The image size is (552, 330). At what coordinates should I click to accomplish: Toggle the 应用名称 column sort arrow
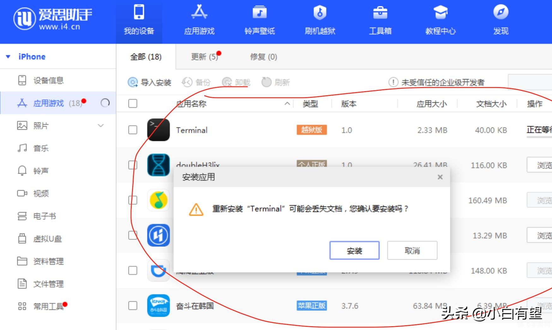pyautogui.click(x=287, y=103)
